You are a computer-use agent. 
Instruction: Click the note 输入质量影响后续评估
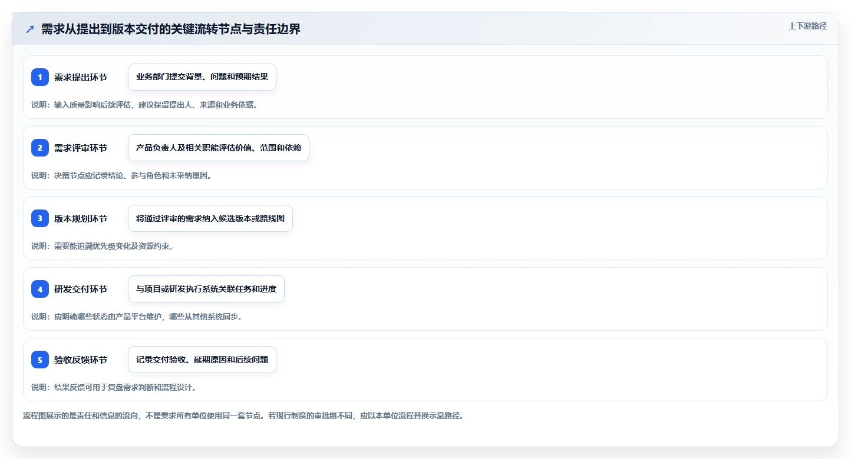click(x=144, y=105)
